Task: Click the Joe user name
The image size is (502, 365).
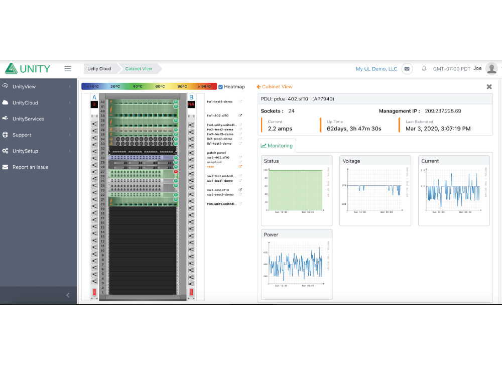Action: 477,68
